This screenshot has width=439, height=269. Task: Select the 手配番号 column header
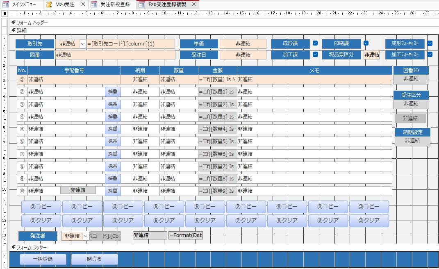74,71
